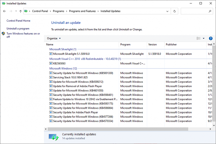Open Programs breadcrumb
216x144 pixels.
click(x=58, y=11)
